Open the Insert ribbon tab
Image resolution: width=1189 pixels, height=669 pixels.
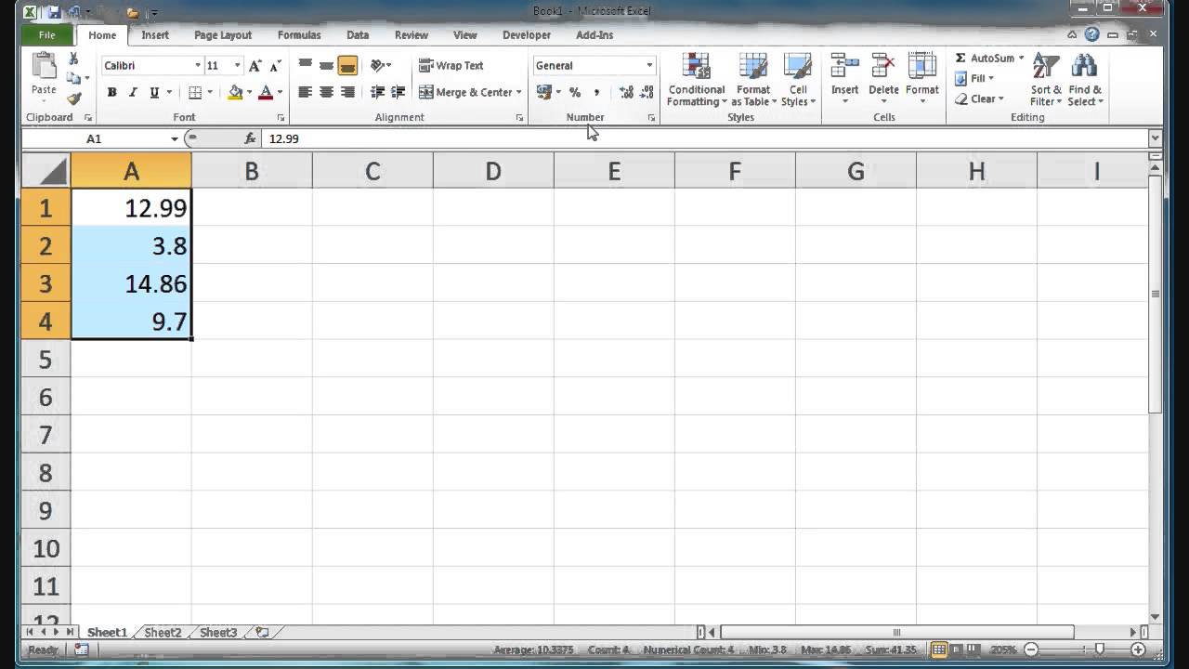click(x=155, y=35)
